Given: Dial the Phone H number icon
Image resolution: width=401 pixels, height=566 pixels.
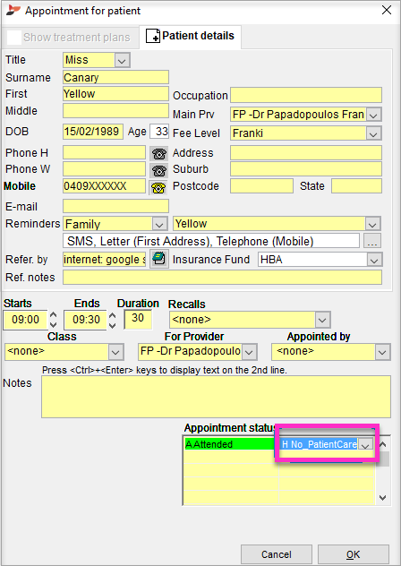Looking at the screenshot, I should click(x=158, y=153).
